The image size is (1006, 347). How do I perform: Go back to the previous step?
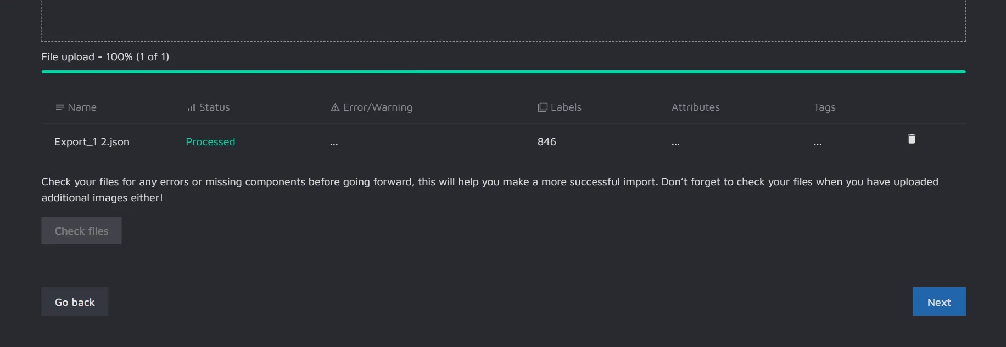click(x=75, y=302)
